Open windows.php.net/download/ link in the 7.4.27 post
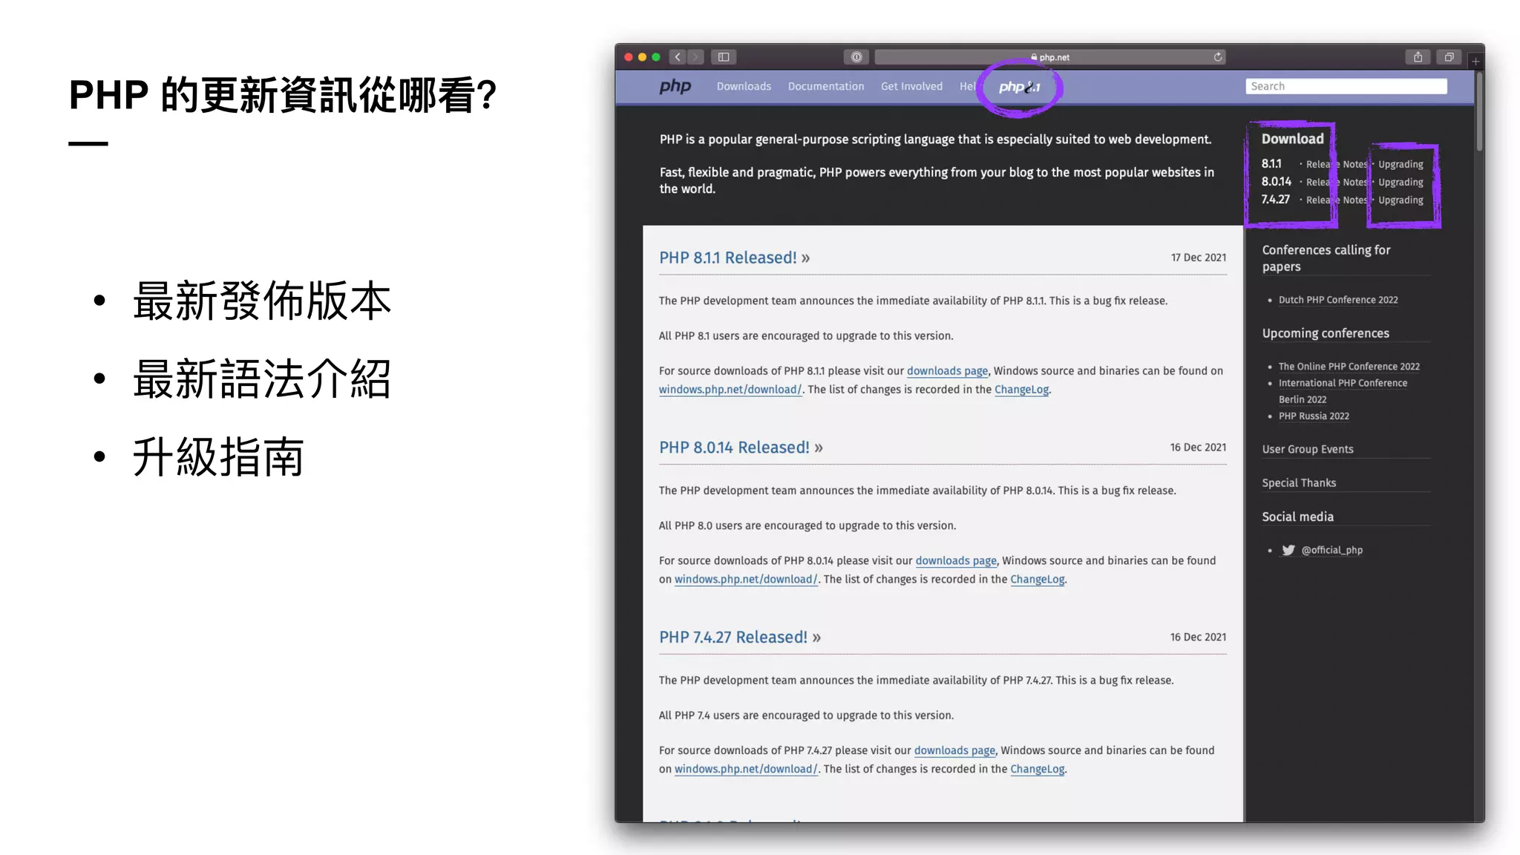 (x=746, y=770)
